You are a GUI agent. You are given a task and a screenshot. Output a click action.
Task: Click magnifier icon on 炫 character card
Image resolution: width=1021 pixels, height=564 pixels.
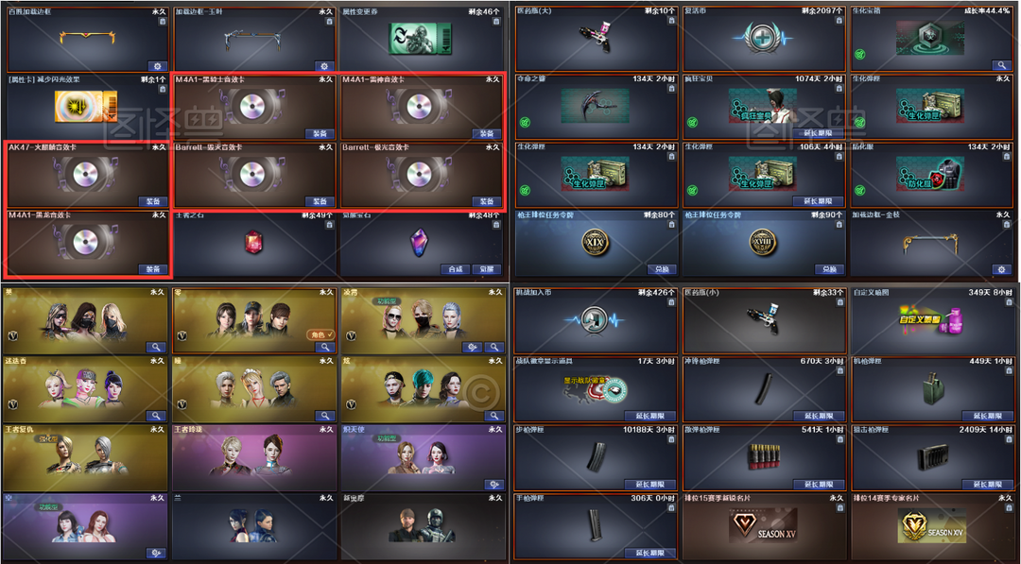[493, 416]
